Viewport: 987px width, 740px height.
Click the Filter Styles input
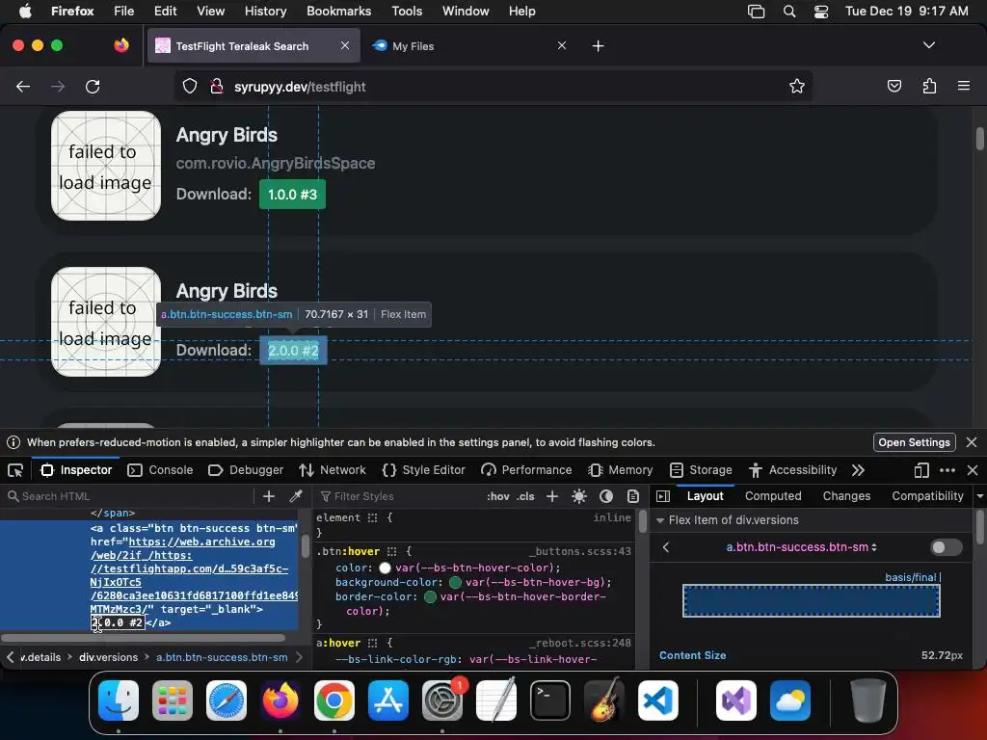[x=398, y=496]
